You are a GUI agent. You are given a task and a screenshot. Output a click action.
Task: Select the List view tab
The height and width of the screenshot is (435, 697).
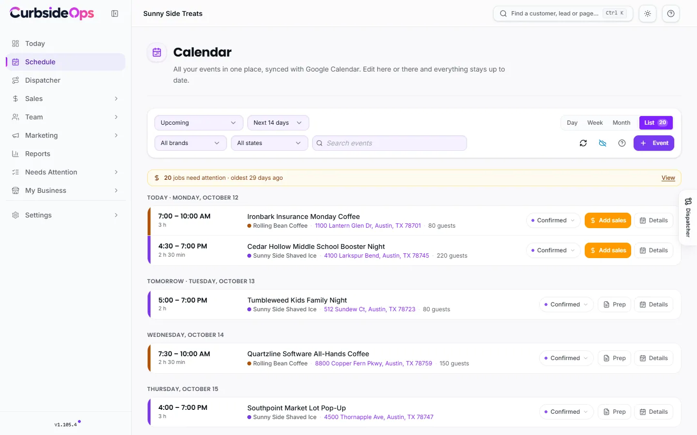[x=656, y=123]
